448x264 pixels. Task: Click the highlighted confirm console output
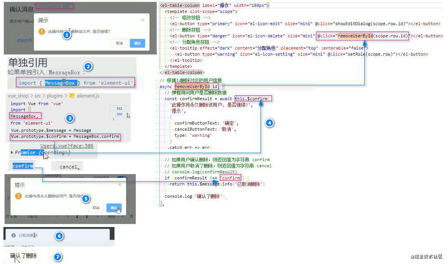point(23,166)
